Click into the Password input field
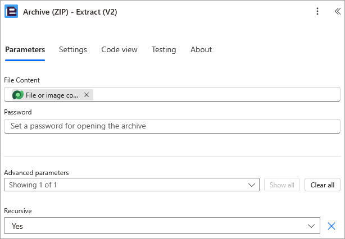 pyautogui.click(x=172, y=126)
